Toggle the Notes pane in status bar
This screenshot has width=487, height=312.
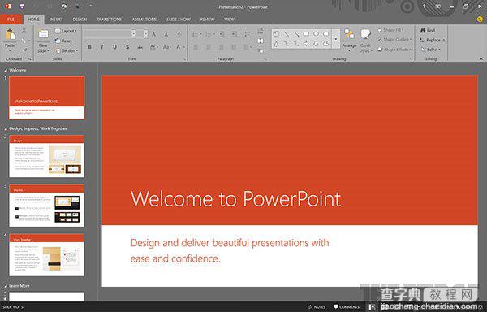317,306
